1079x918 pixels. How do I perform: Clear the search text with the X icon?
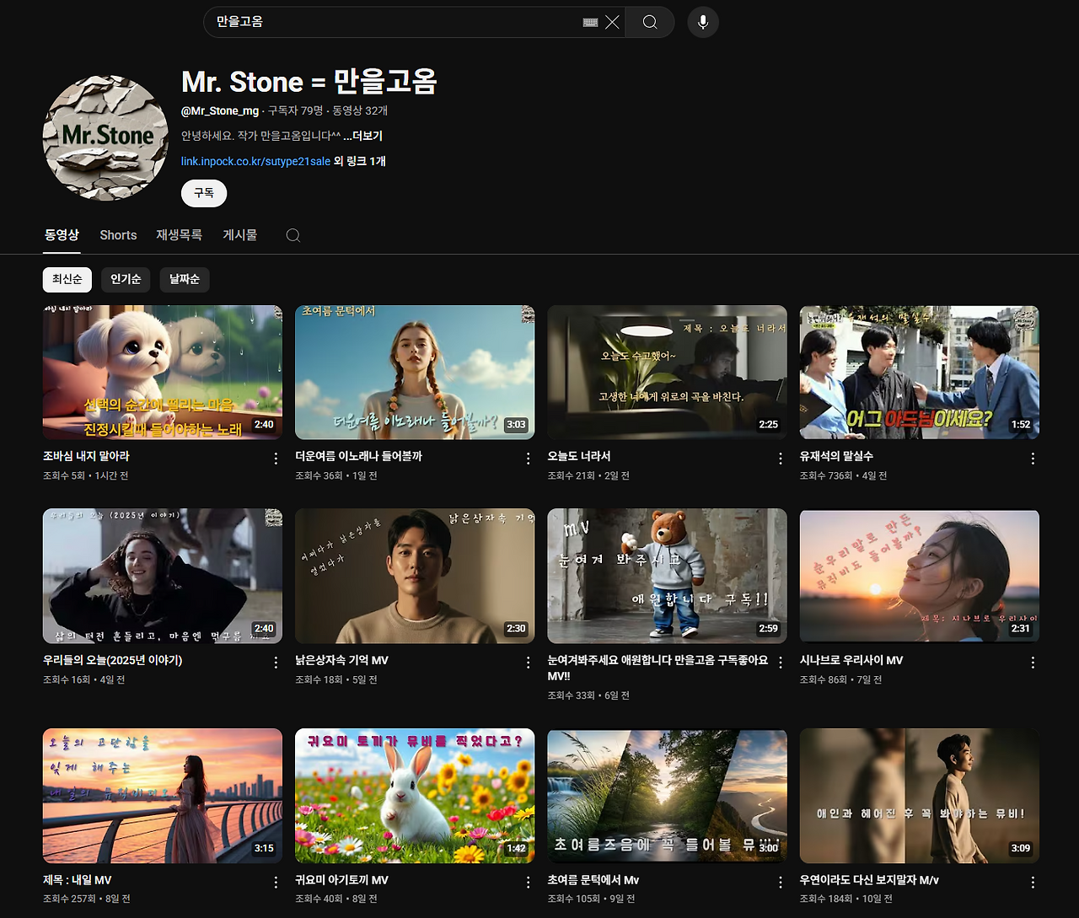(612, 22)
